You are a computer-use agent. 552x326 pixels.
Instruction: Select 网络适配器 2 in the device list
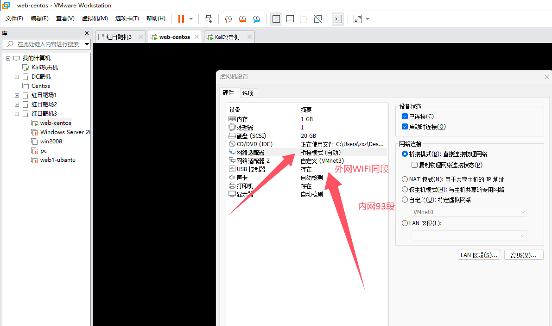253,161
